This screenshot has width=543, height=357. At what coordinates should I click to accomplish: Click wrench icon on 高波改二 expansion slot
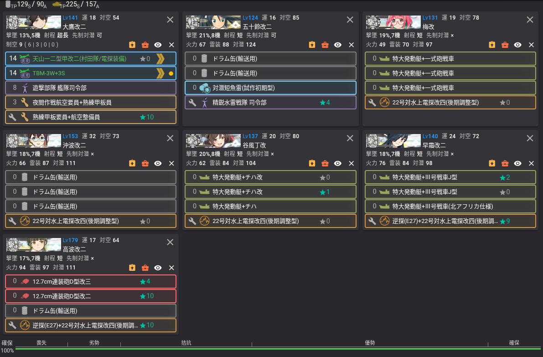[12, 325]
